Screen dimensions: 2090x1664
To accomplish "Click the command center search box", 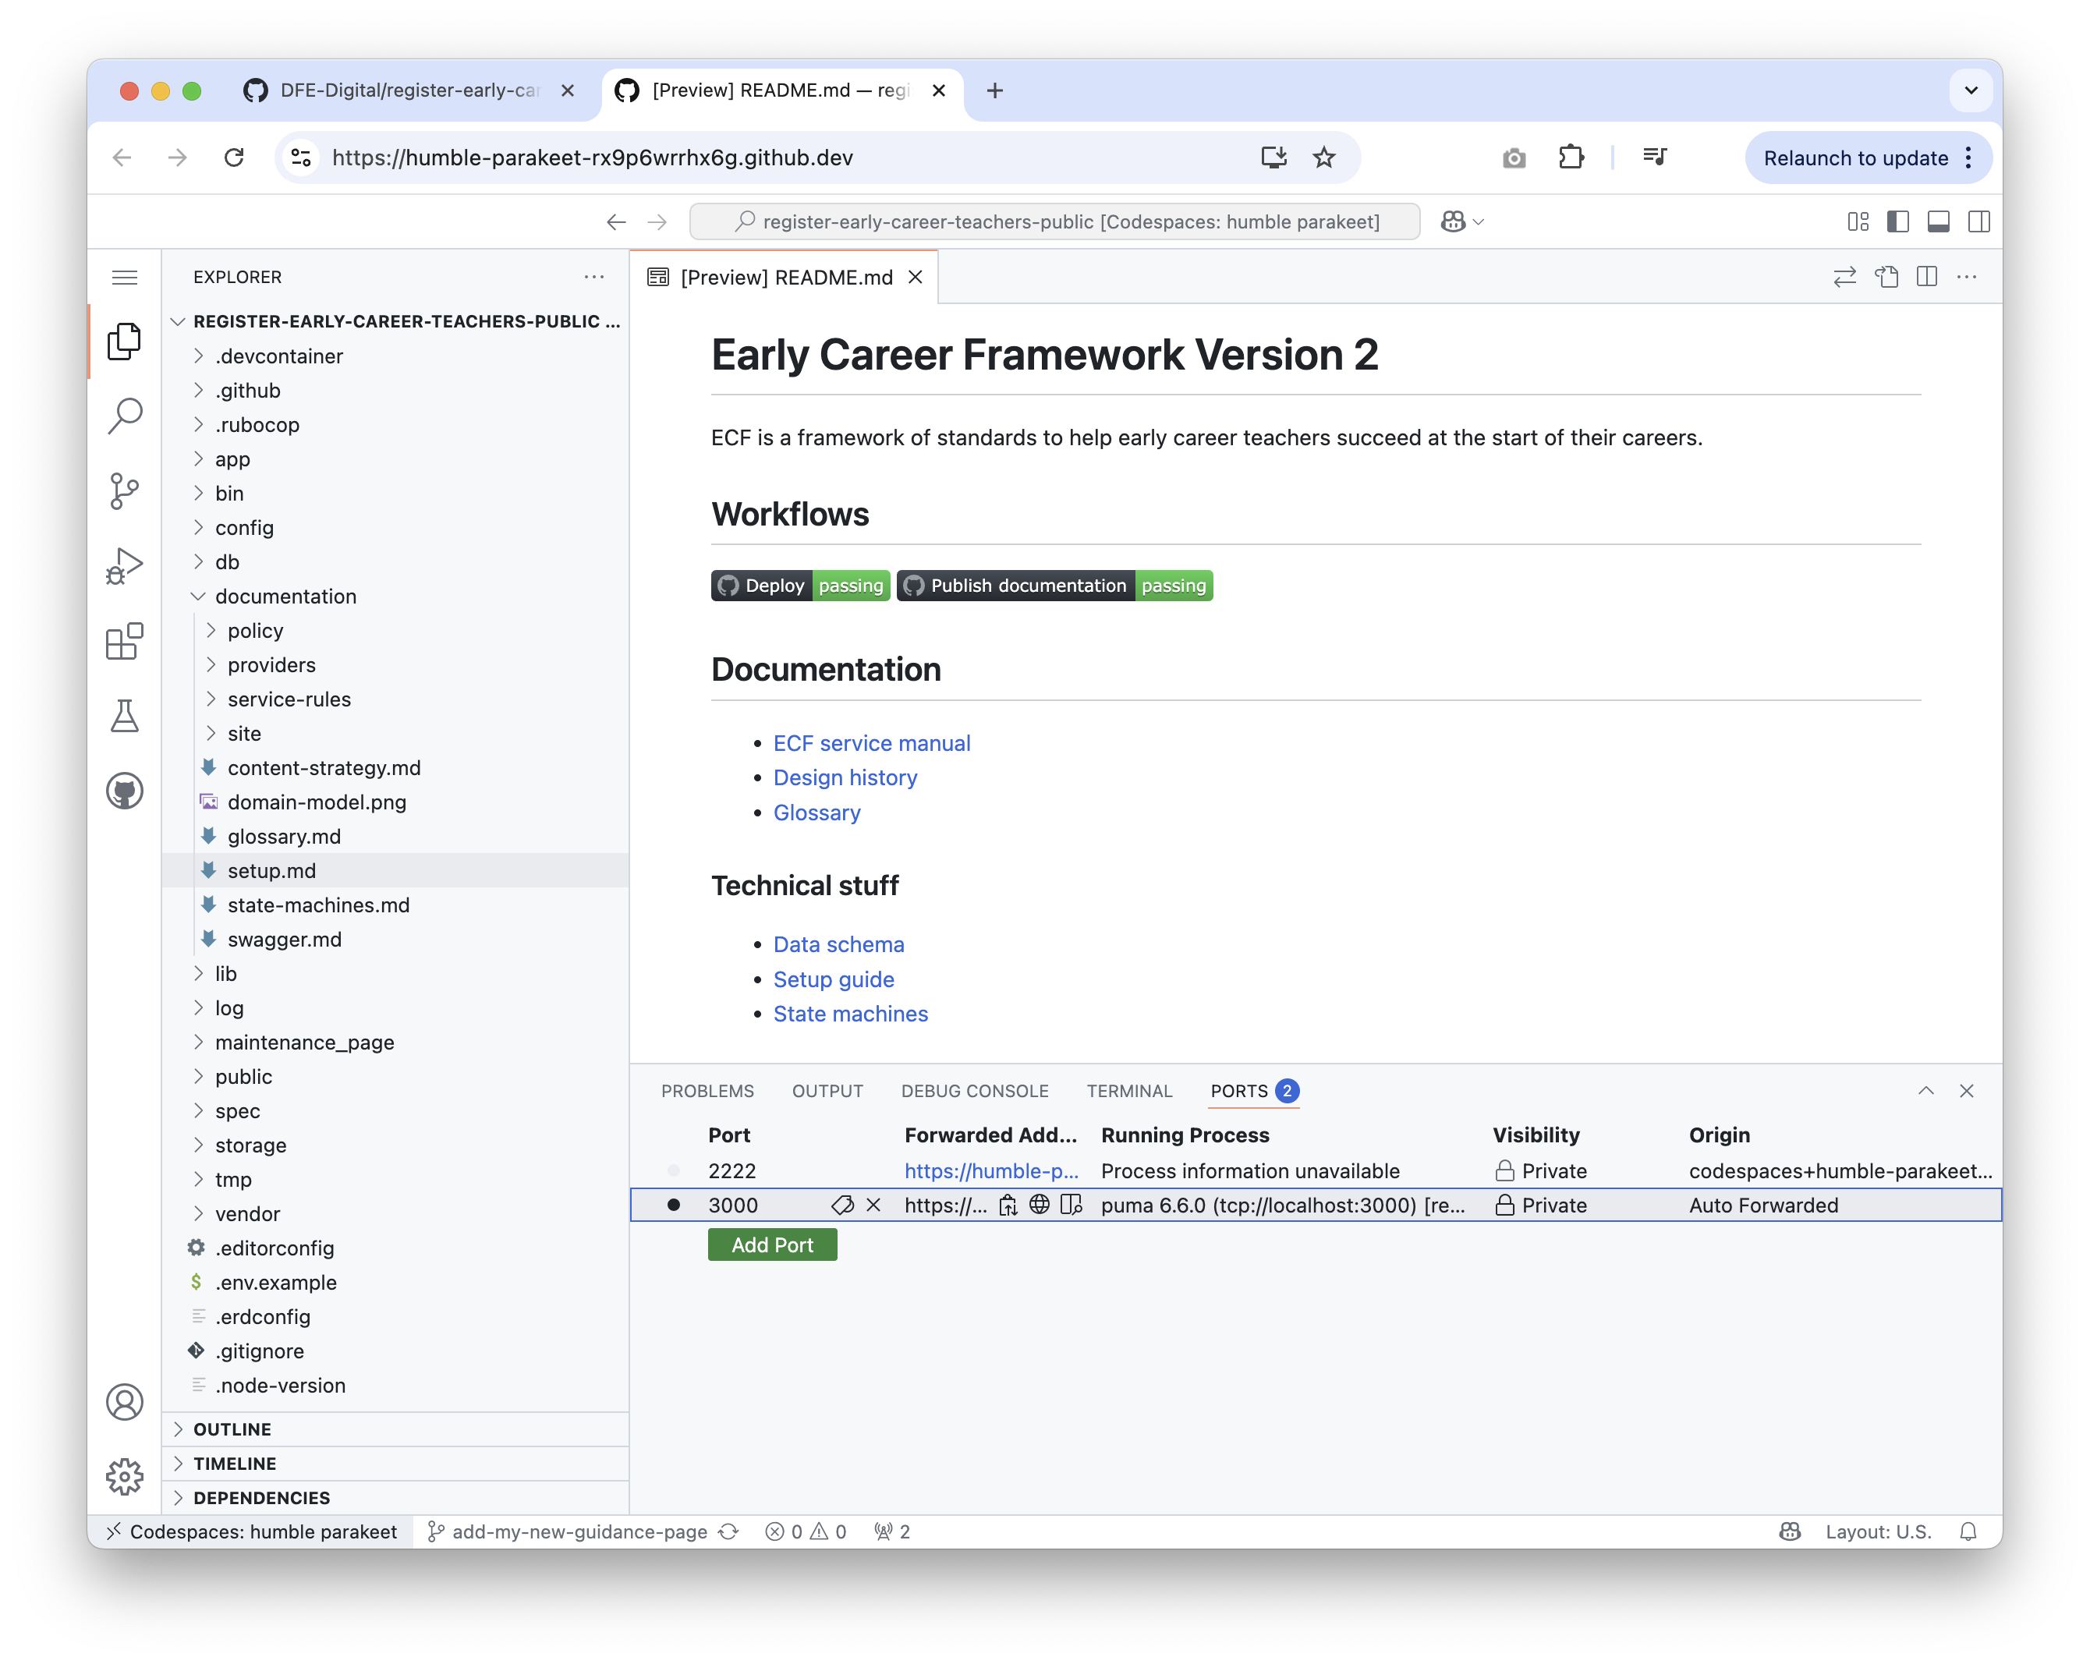I will (1054, 222).
